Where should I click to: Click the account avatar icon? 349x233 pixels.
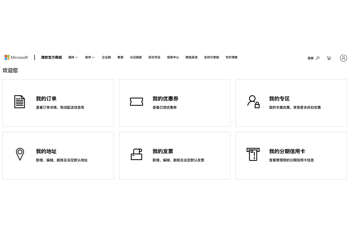(343, 58)
